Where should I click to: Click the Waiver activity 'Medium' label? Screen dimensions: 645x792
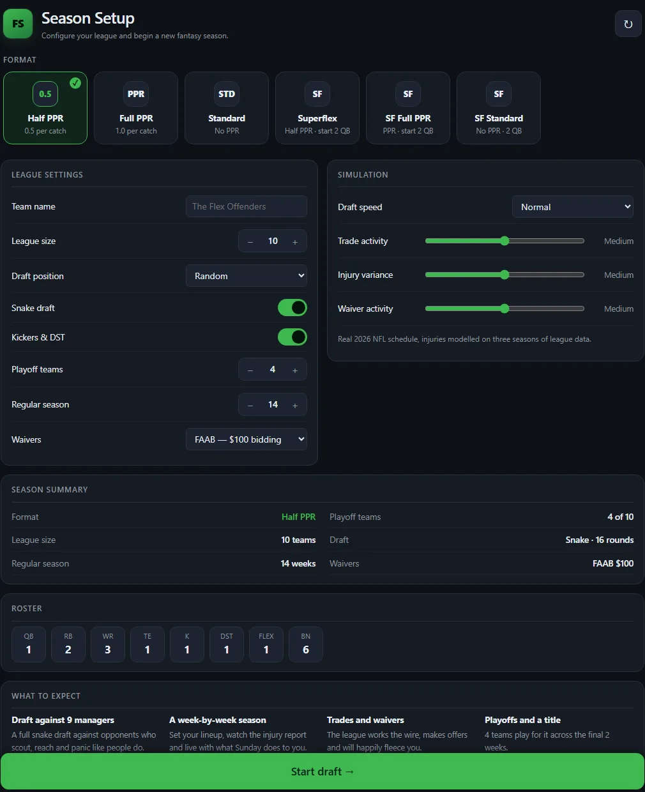[x=619, y=308]
